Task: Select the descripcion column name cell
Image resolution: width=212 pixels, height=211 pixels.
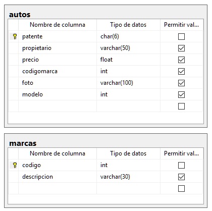Action: tap(58, 177)
